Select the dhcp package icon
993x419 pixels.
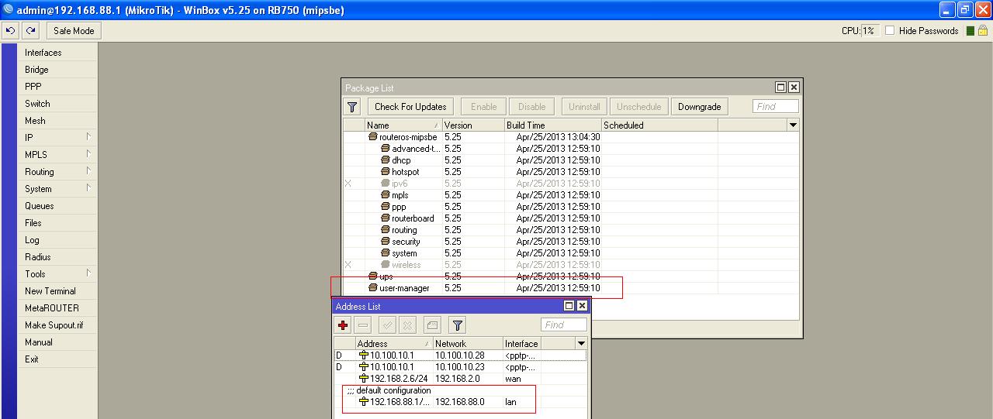click(x=386, y=160)
